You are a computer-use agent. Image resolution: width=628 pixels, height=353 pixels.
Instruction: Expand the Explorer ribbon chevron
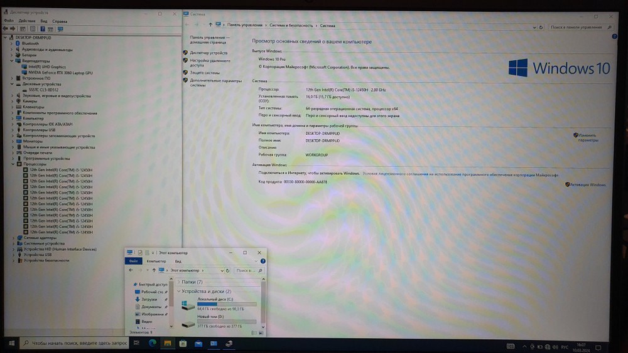(256, 261)
